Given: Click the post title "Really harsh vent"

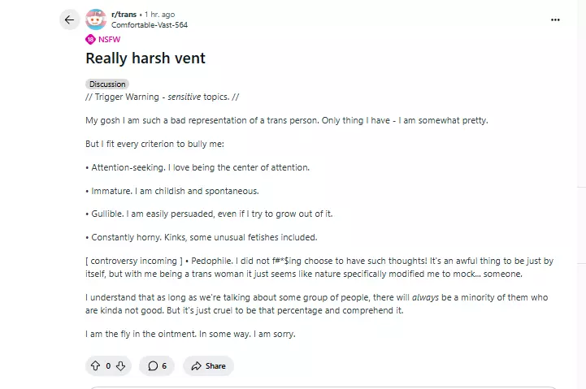Looking at the screenshot, I should click(x=145, y=58).
